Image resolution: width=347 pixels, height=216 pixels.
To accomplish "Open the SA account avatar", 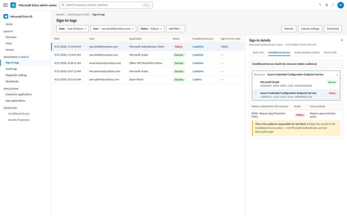I will coord(341,5).
